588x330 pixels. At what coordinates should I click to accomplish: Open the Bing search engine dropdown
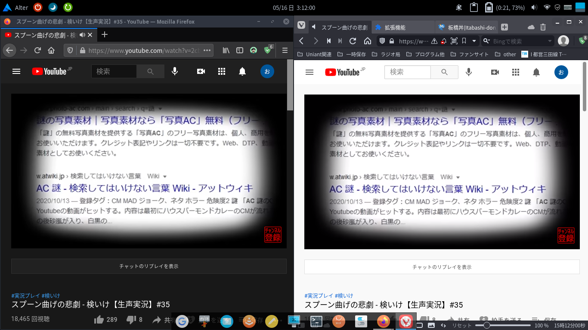coord(550,41)
